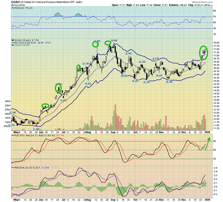Click the Open 17.31 value
The height and width of the screenshot is (202, 223).
[118, 5]
